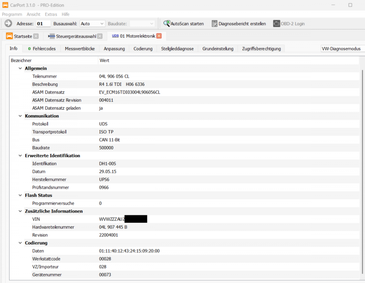Start AutoScan with the magnifier icon
365x283 pixels.
[x=167, y=23]
